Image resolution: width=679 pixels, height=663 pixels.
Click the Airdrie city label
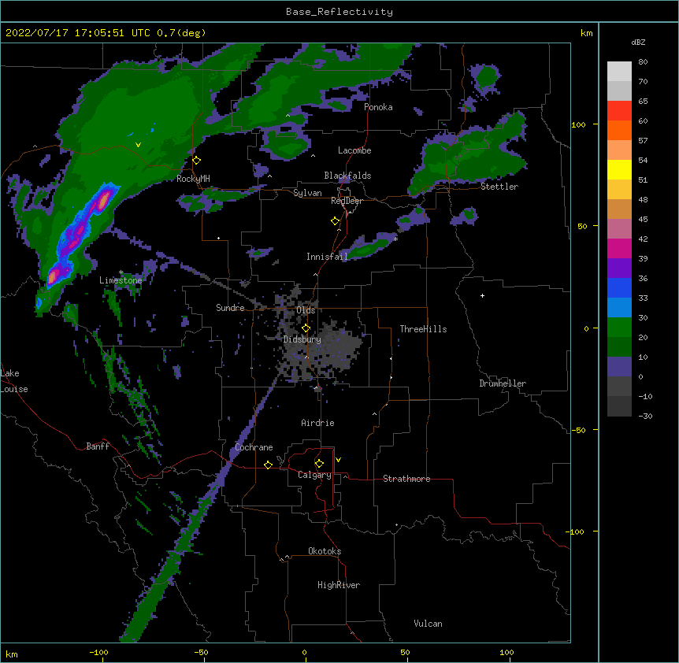pyautogui.click(x=317, y=423)
